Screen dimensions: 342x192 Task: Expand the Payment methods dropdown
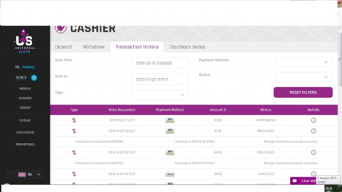(304, 62)
